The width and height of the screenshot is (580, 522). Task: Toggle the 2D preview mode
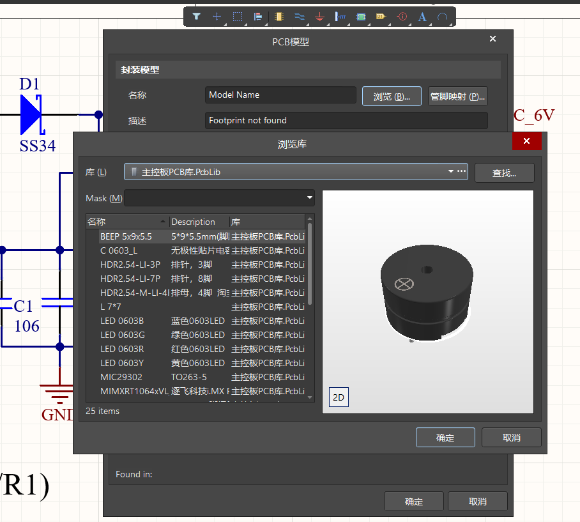[339, 397]
